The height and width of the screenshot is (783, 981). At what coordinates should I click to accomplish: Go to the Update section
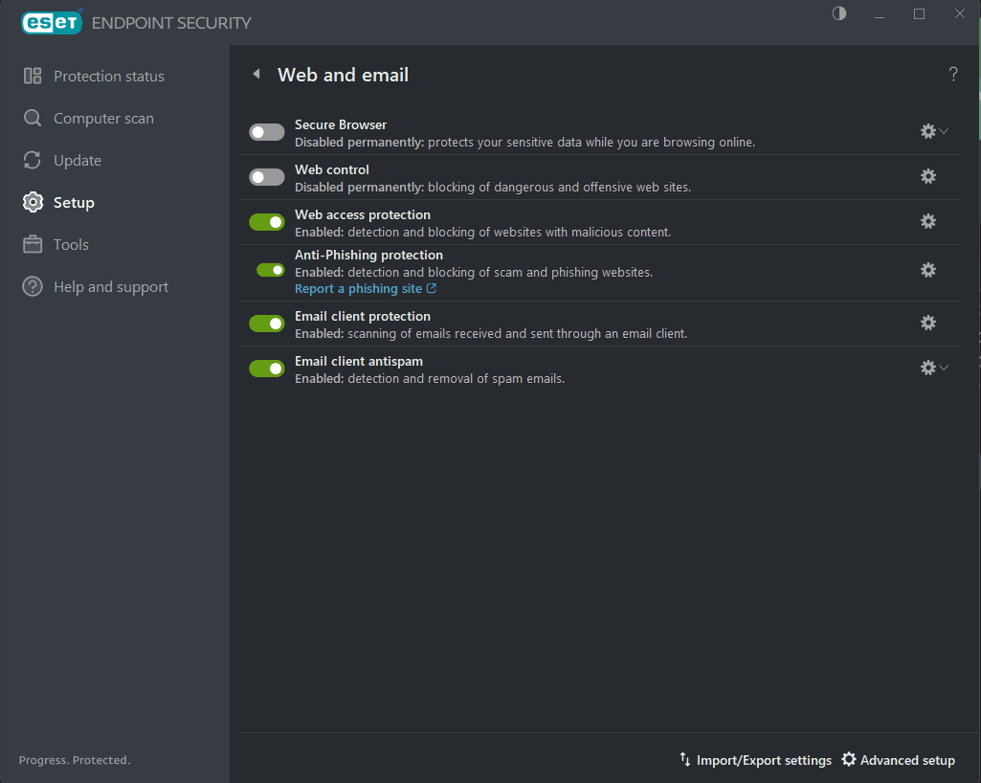78,161
